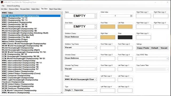The image size is (171, 96).
Task: Click the Short Name text field
Action: 81,27
